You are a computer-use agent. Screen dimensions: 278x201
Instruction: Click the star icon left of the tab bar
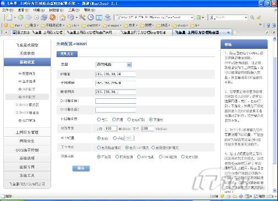[6, 32]
